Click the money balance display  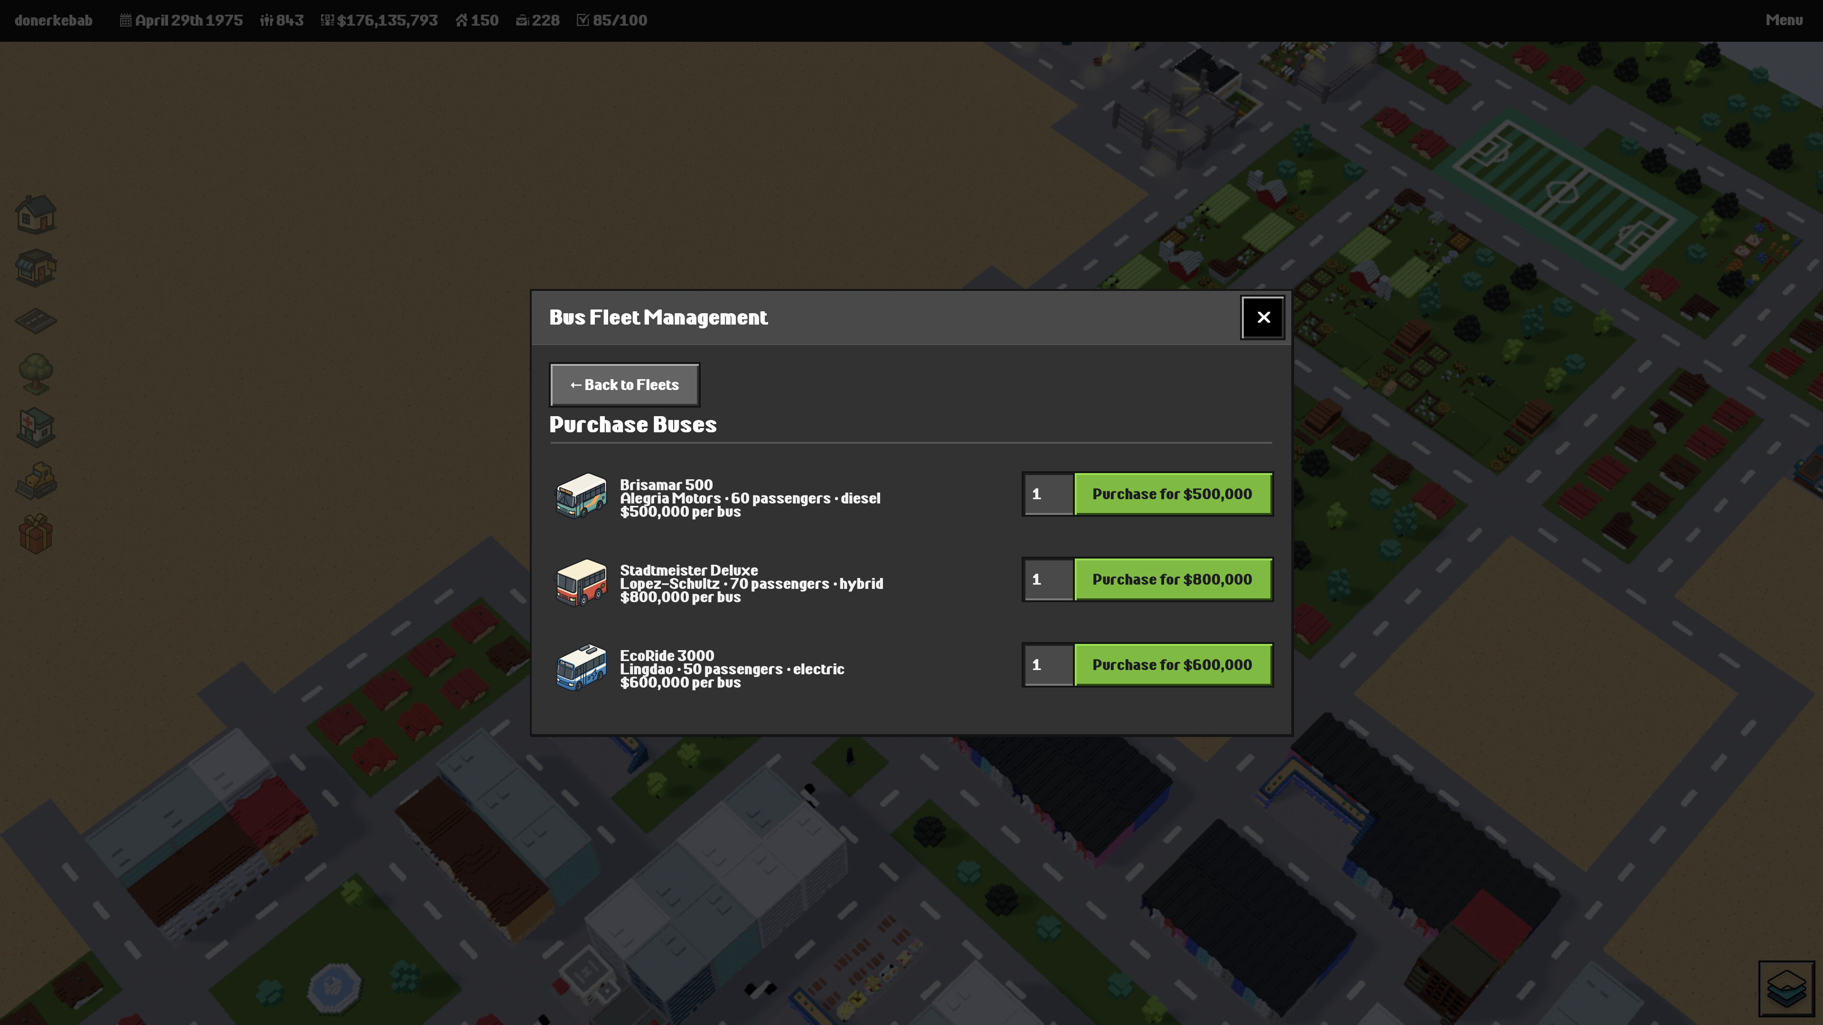point(380,20)
